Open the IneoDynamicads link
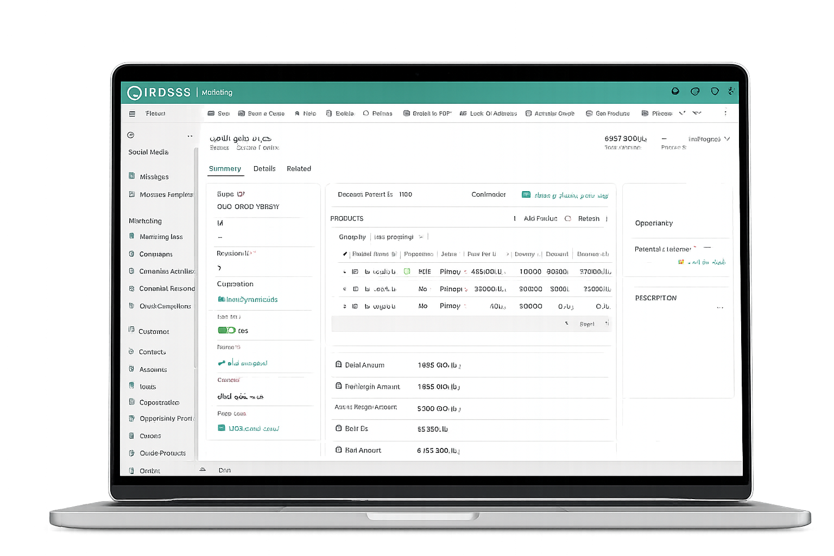This screenshot has height=556, width=834. coord(248,300)
